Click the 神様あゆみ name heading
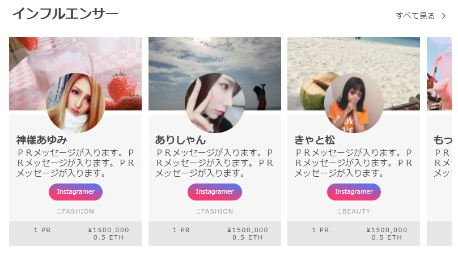The width and height of the screenshot is (458, 256). pyautogui.click(x=42, y=140)
